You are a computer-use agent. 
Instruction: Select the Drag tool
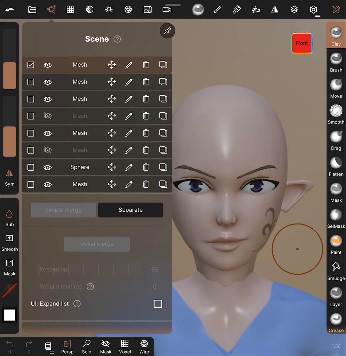(336, 140)
